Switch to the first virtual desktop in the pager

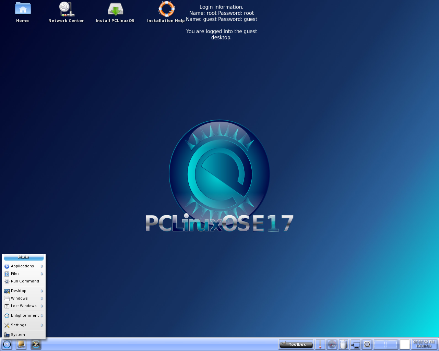click(x=380, y=344)
